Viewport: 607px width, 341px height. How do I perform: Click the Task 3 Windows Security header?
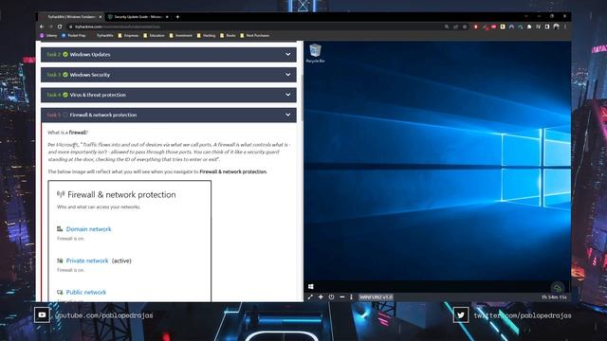click(x=169, y=75)
